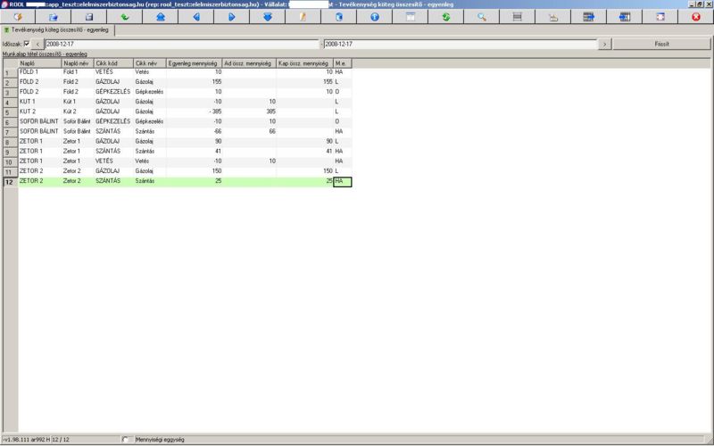Step period forward with the > button

point(604,44)
